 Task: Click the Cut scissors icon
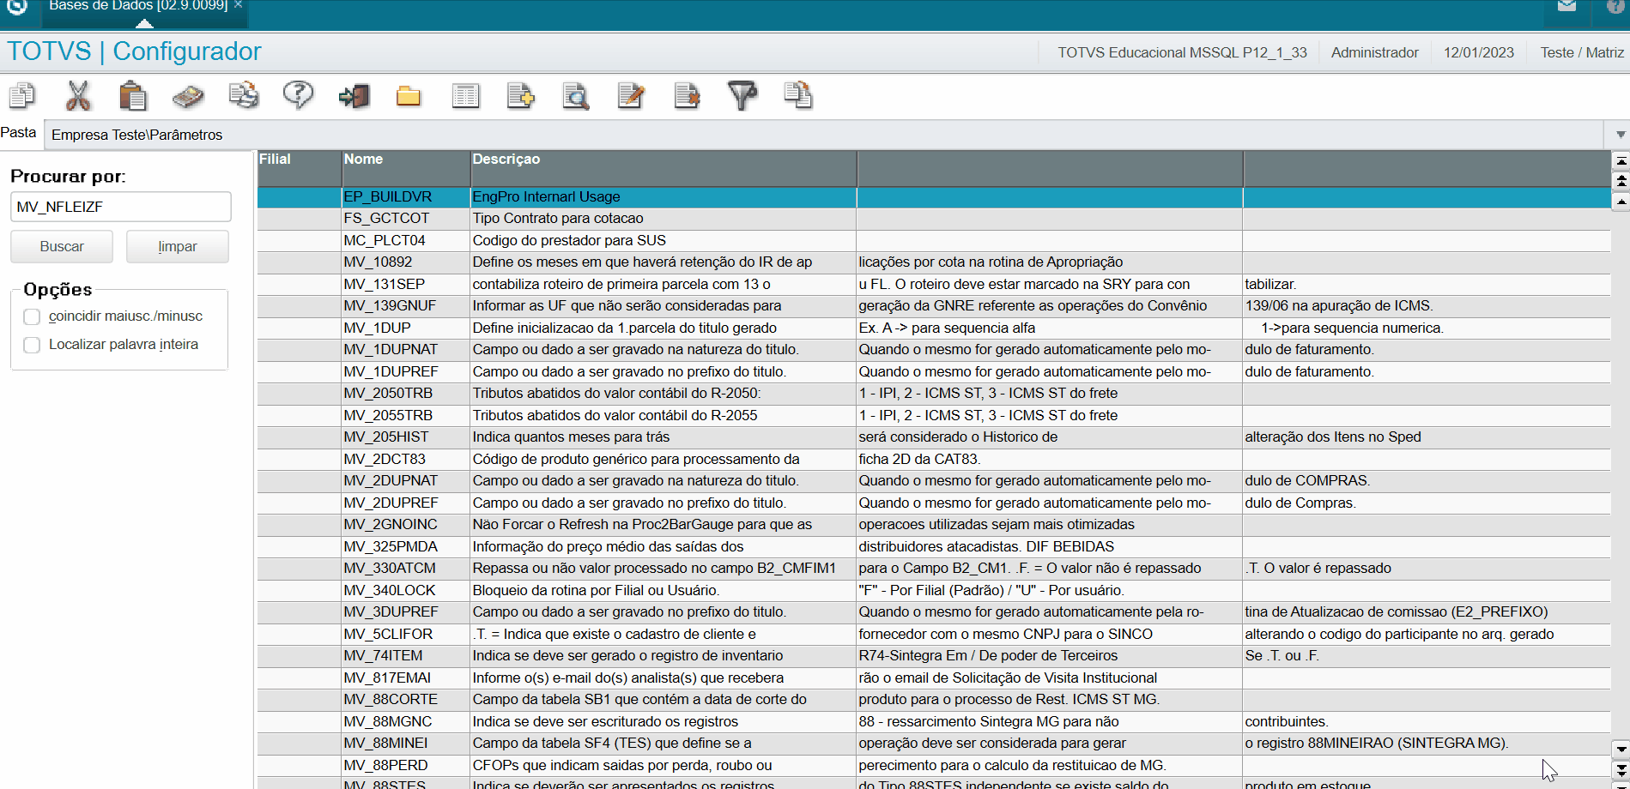[78, 95]
